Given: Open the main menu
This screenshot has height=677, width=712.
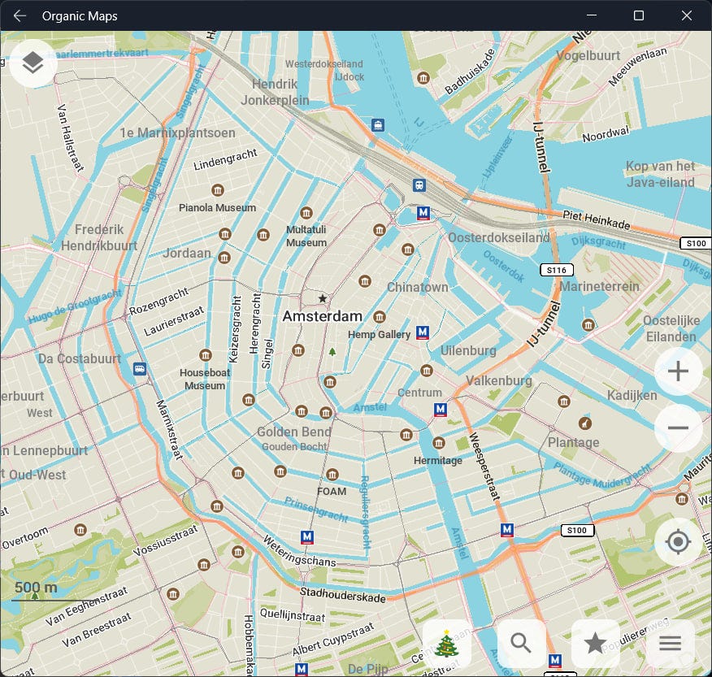Looking at the screenshot, I should (670, 643).
